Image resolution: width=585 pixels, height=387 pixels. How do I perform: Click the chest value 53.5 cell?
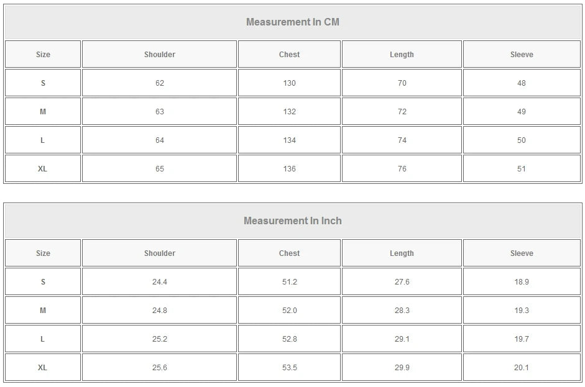289,368
